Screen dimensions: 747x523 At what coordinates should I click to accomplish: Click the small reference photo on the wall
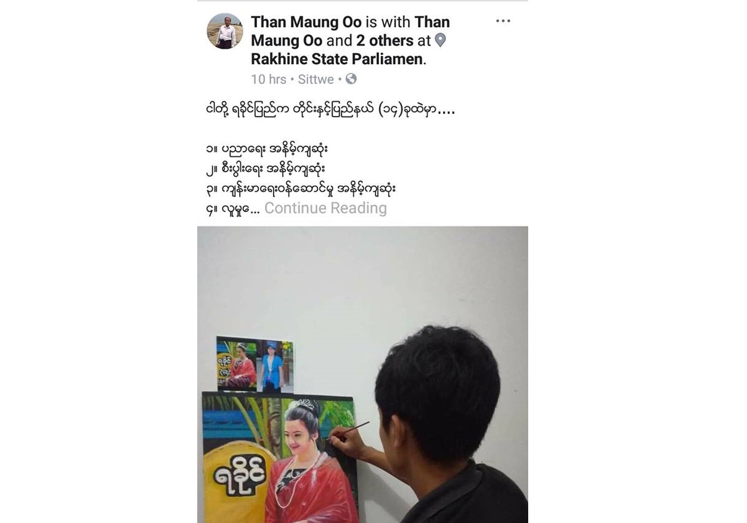click(255, 364)
